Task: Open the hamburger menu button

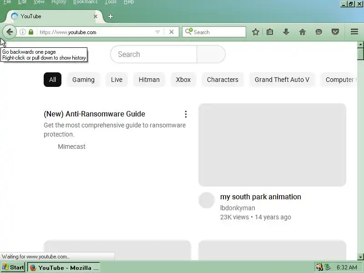Action: pos(354,32)
